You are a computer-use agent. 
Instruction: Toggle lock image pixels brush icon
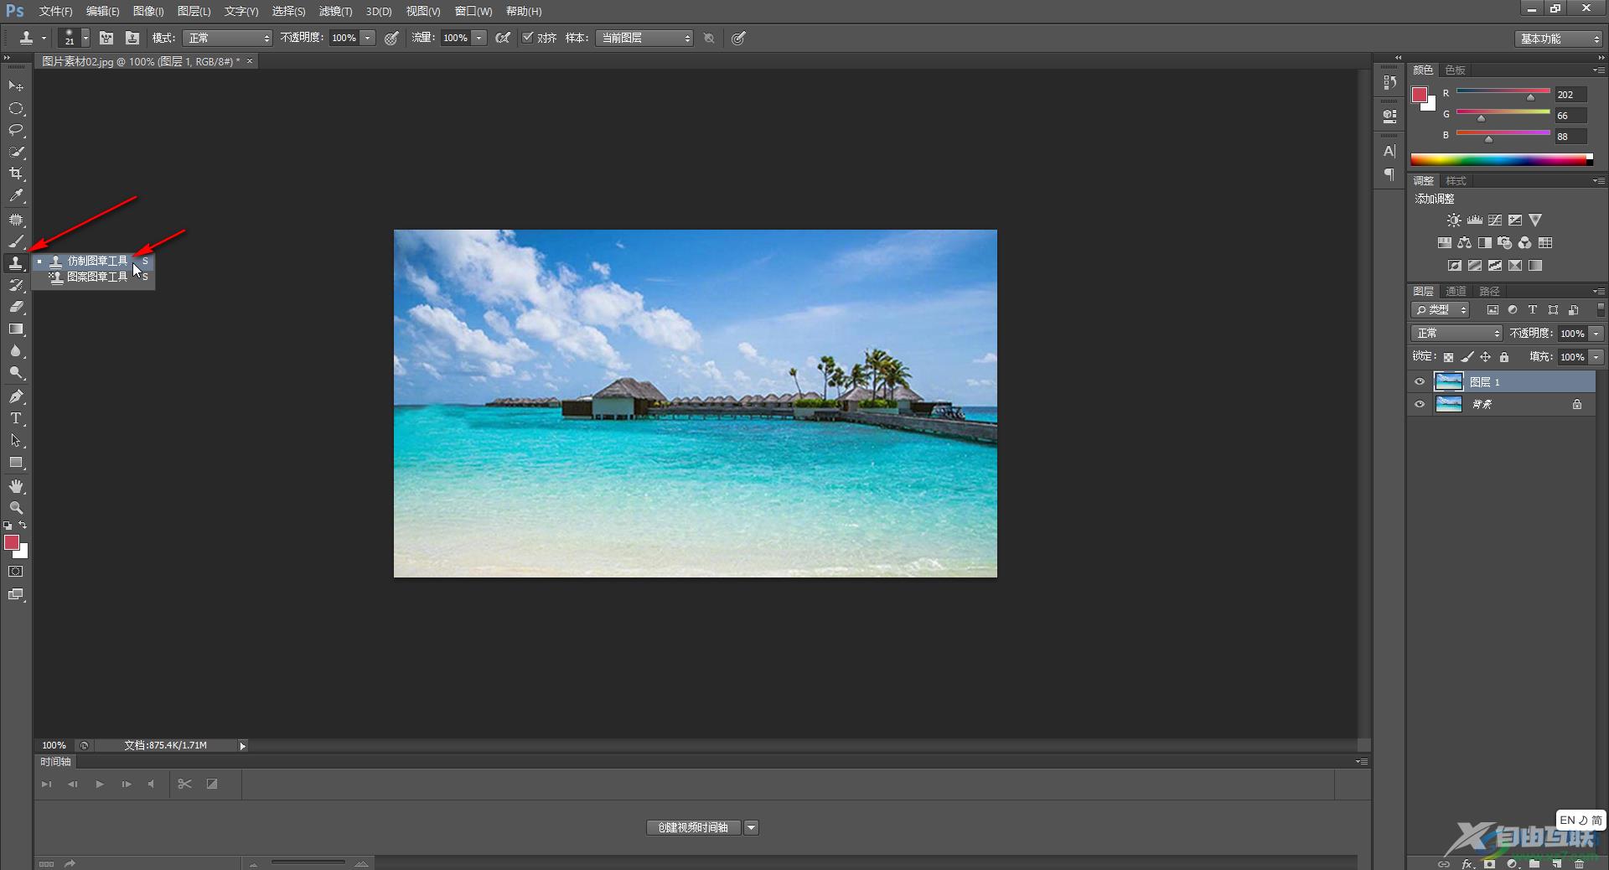1467,357
